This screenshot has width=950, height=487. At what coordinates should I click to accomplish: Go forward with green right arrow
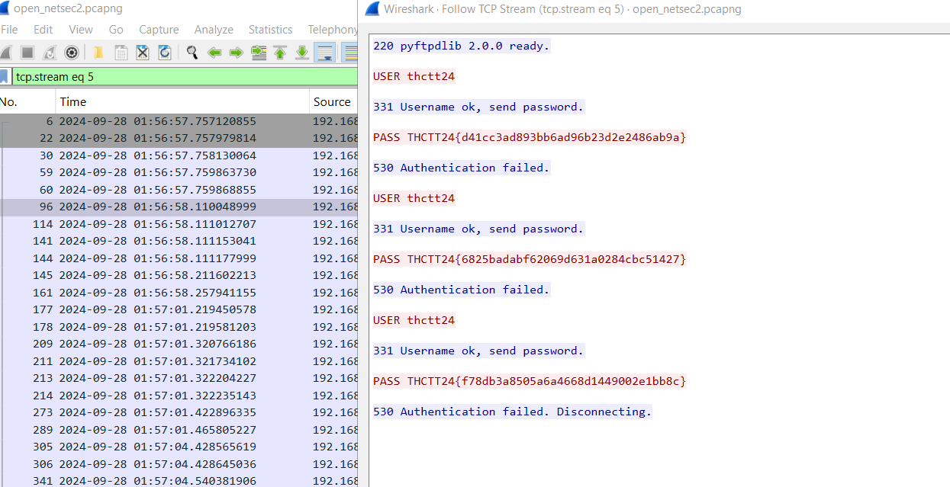point(237,53)
